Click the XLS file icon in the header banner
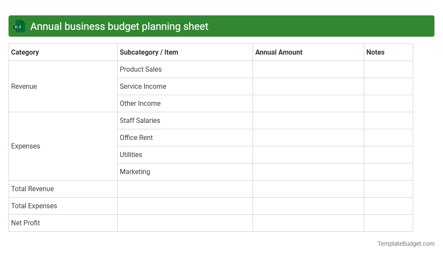 click(19, 26)
